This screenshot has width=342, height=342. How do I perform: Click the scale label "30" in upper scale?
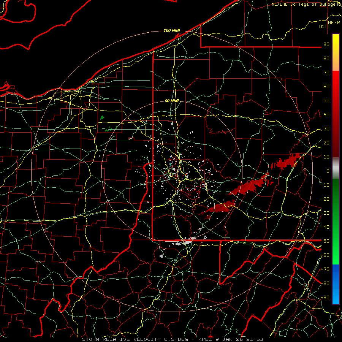pos(326,129)
